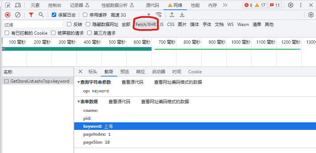Open 响应 request tab

140,72
